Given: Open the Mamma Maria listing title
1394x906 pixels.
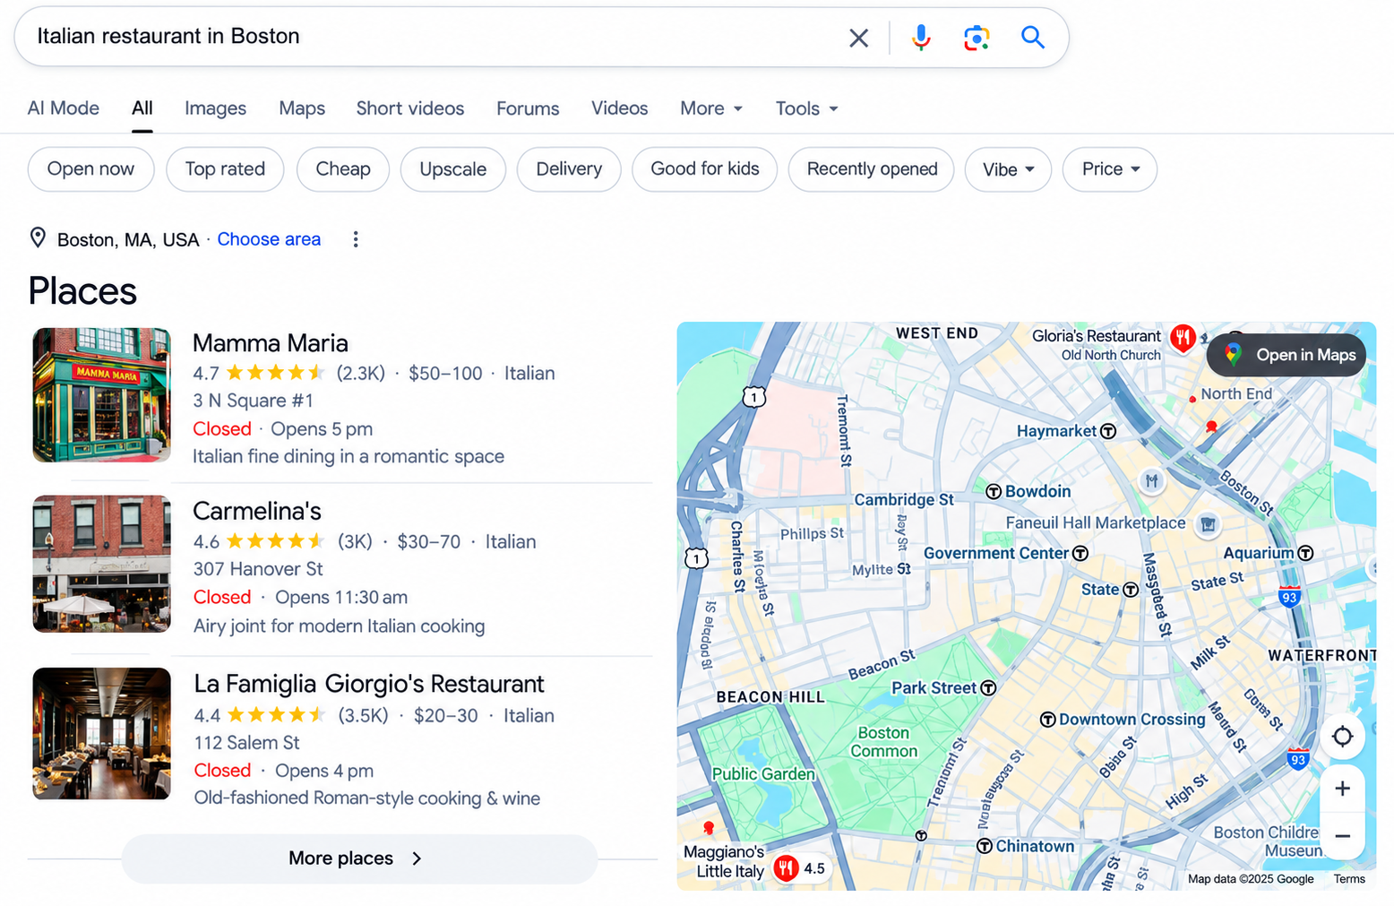Looking at the screenshot, I should pyautogui.click(x=271, y=343).
